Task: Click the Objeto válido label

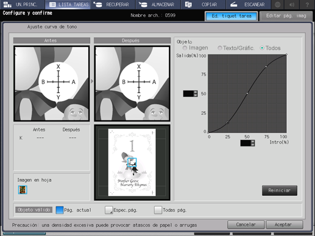Action: pos(34,210)
